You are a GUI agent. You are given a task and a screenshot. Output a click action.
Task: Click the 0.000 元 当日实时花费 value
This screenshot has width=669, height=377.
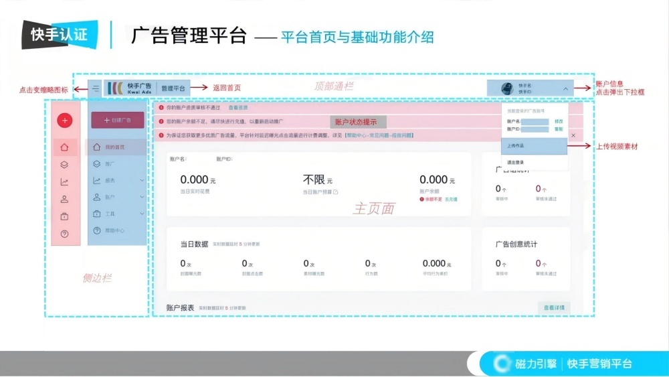(197, 179)
